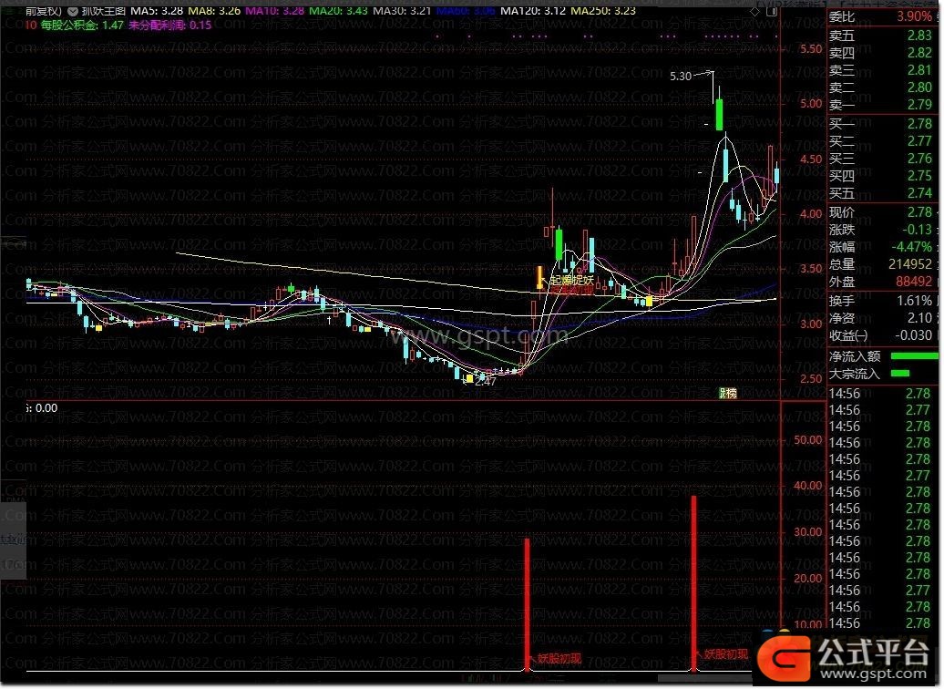
Task: Click the 涨幅 percentage -4.47%
Action: 911,247
